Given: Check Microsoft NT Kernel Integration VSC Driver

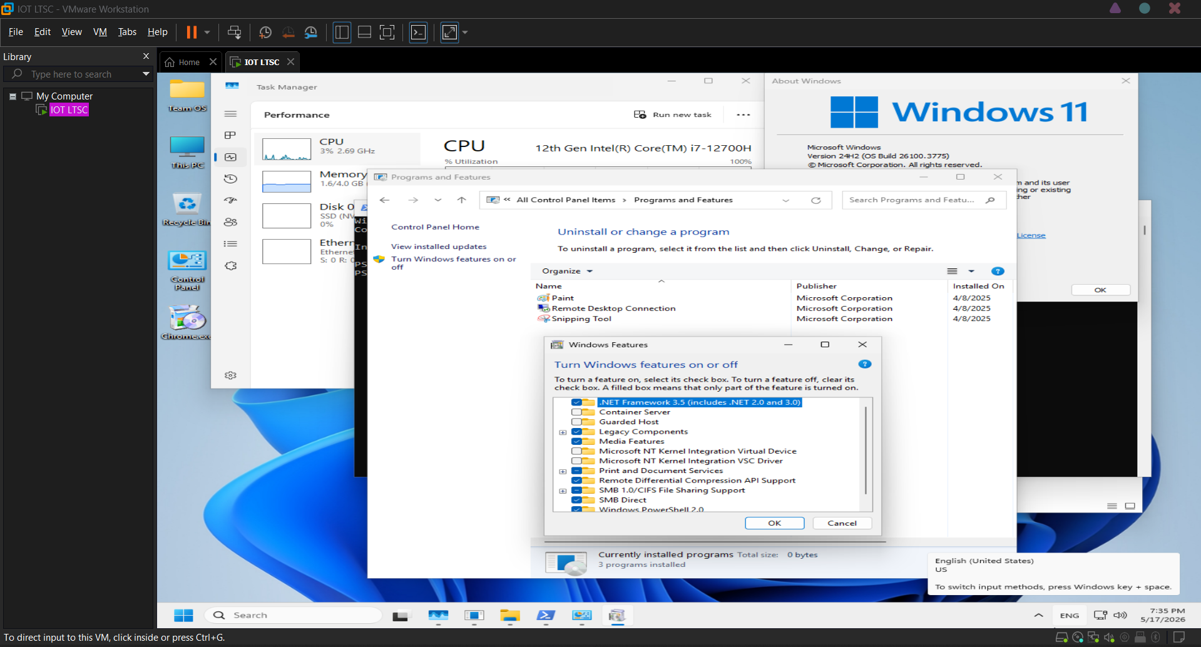Looking at the screenshot, I should pyautogui.click(x=576, y=461).
